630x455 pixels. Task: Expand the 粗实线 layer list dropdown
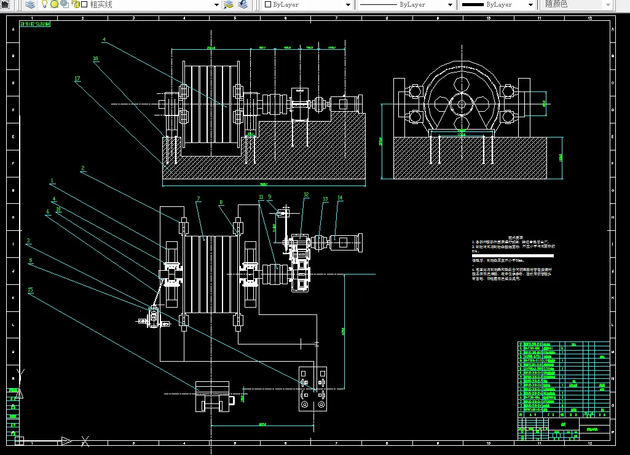tap(216, 5)
